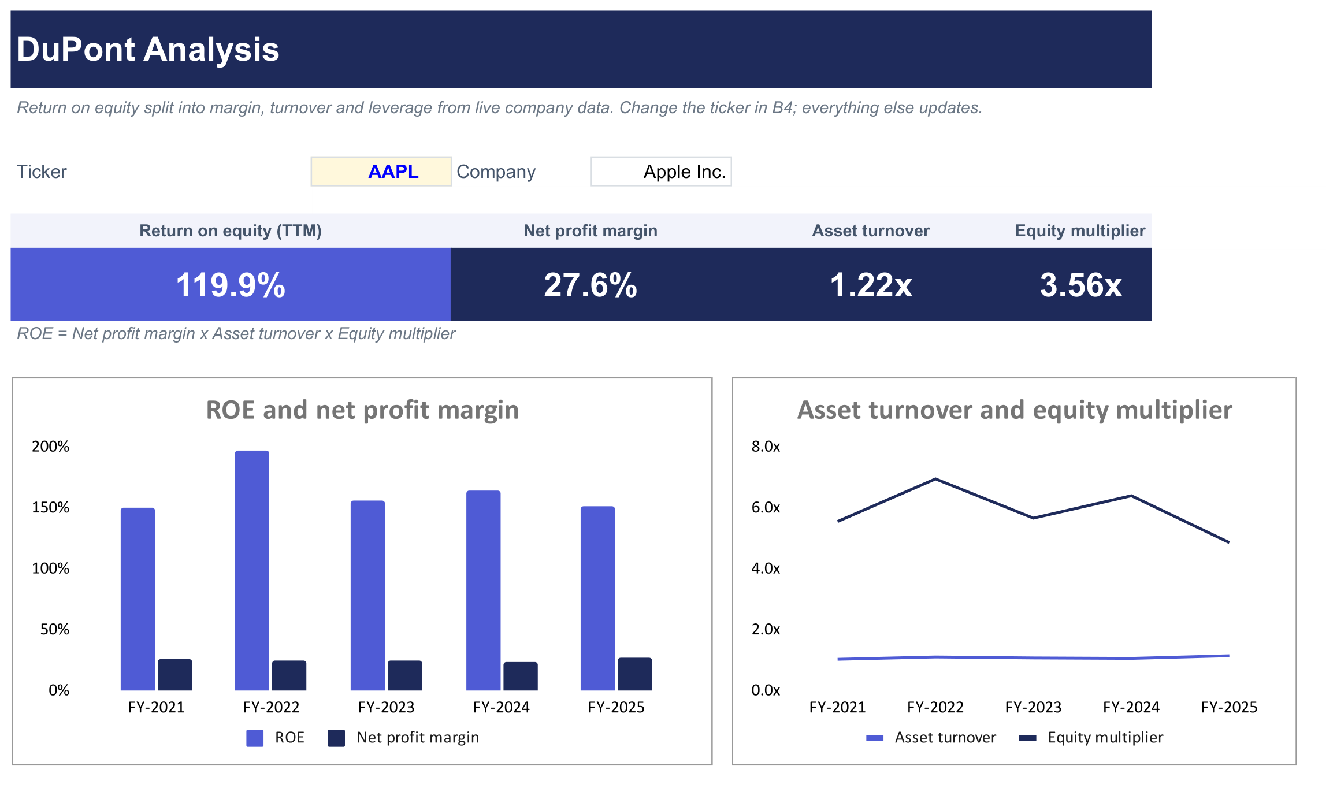Click the ROE legend color swatch

coord(255,738)
